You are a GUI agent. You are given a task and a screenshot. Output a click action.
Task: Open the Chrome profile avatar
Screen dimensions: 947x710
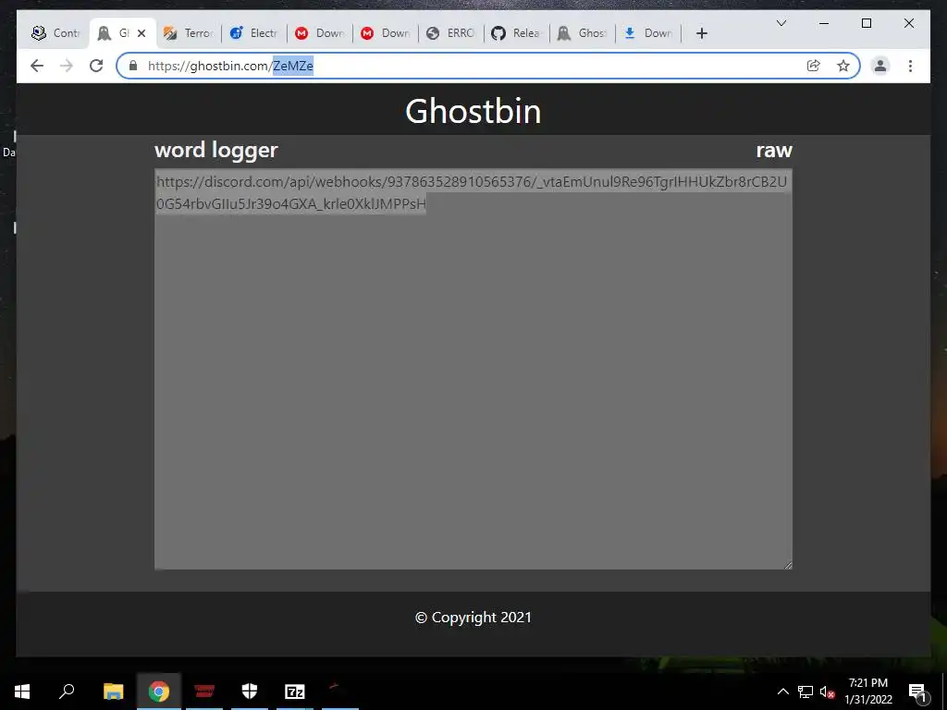880,66
